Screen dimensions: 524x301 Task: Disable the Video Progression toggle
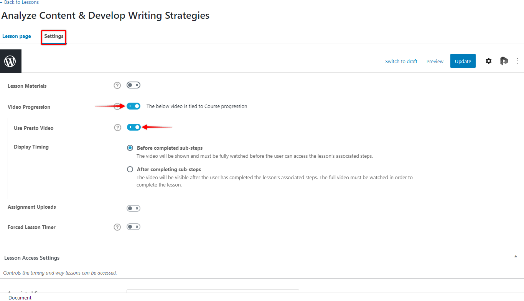133,106
